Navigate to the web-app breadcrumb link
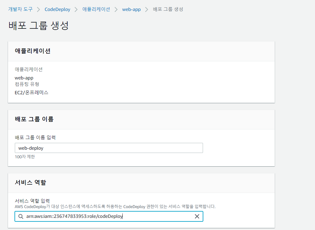 [x=131, y=9]
